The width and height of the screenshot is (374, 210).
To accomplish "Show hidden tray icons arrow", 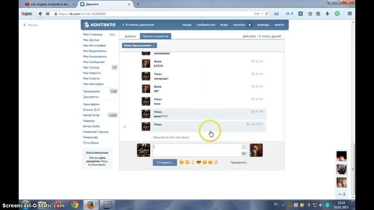I will point(283,205).
